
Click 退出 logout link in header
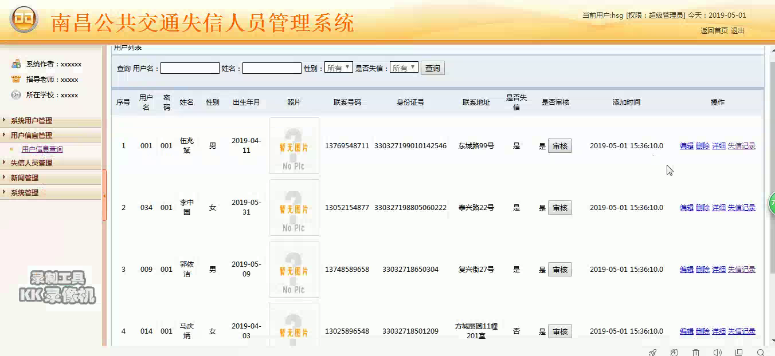point(738,31)
